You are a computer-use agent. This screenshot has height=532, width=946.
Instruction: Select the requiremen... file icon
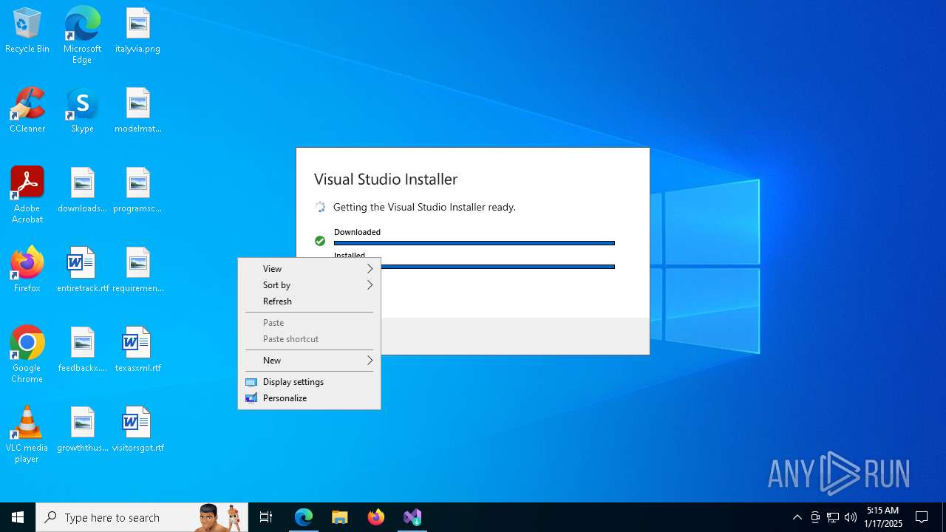pyautogui.click(x=137, y=270)
